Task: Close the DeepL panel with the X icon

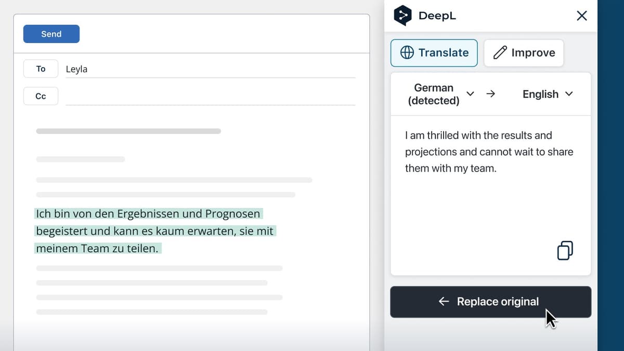Action: (581, 16)
